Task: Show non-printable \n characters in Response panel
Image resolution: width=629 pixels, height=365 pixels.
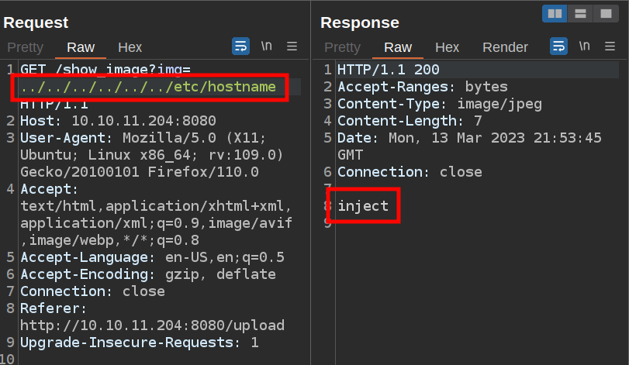Action: tap(585, 46)
